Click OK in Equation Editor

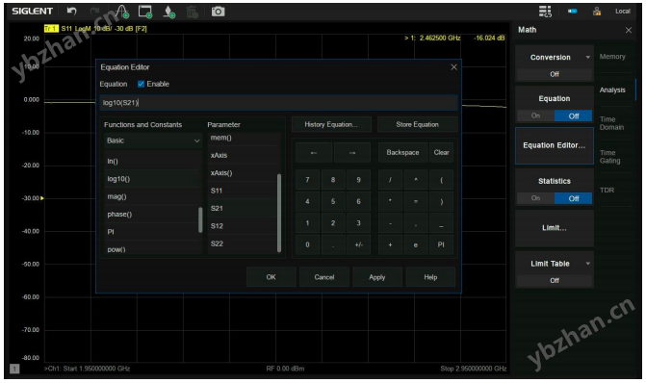[271, 277]
